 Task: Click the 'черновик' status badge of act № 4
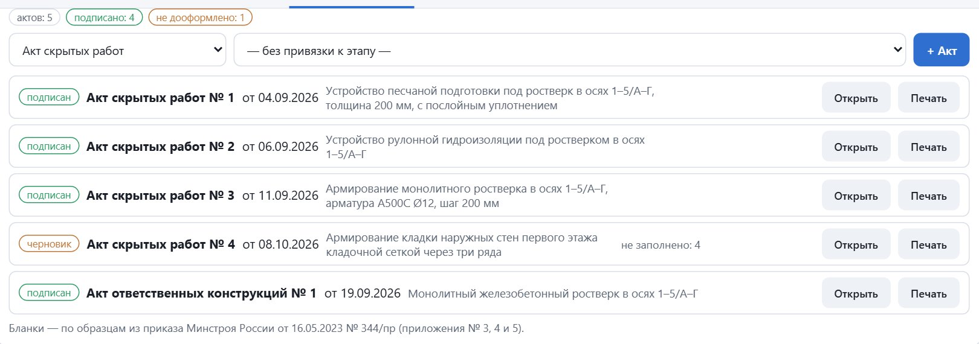click(49, 244)
